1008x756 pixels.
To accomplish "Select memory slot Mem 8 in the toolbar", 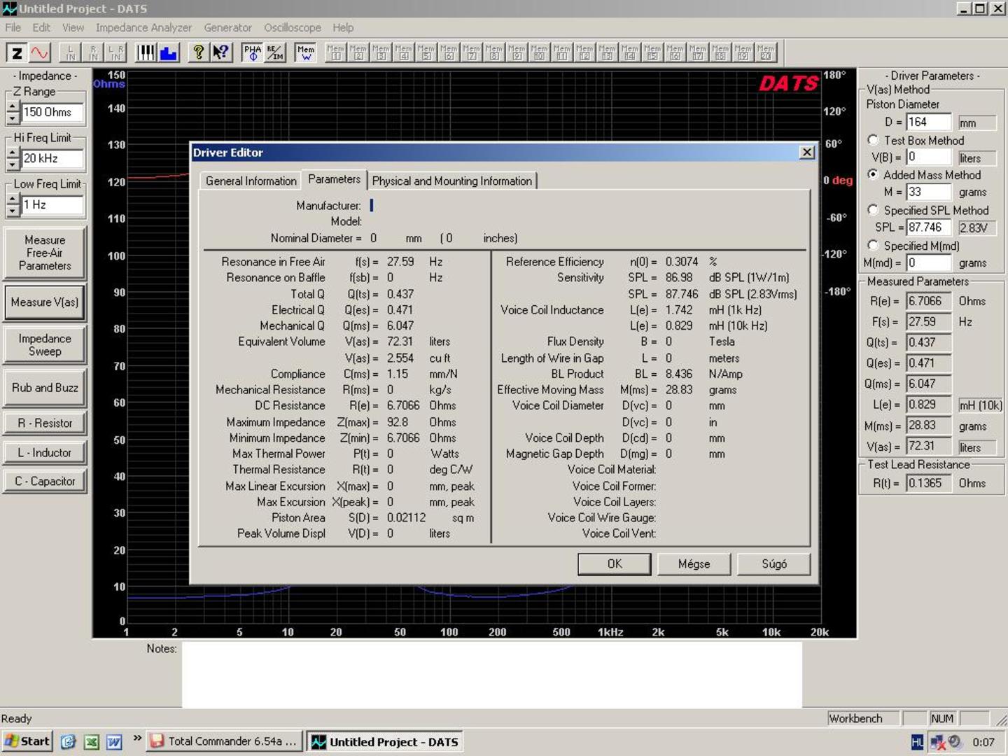I will point(494,53).
